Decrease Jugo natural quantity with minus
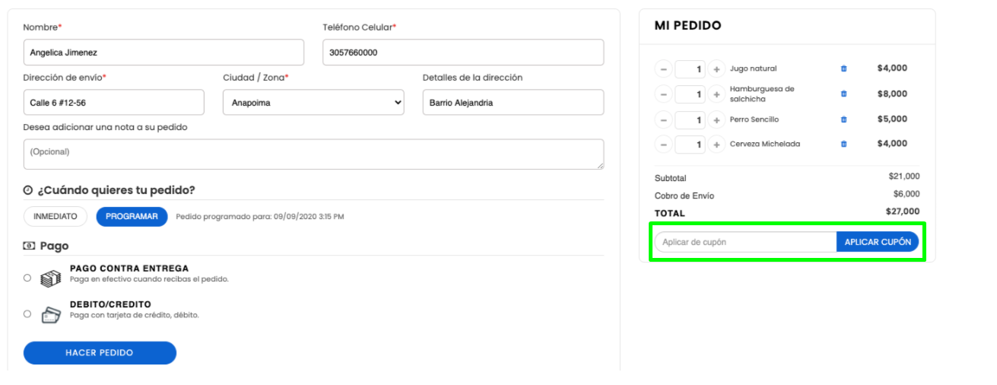Screen dimensions: 997x385 pos(663,69)
